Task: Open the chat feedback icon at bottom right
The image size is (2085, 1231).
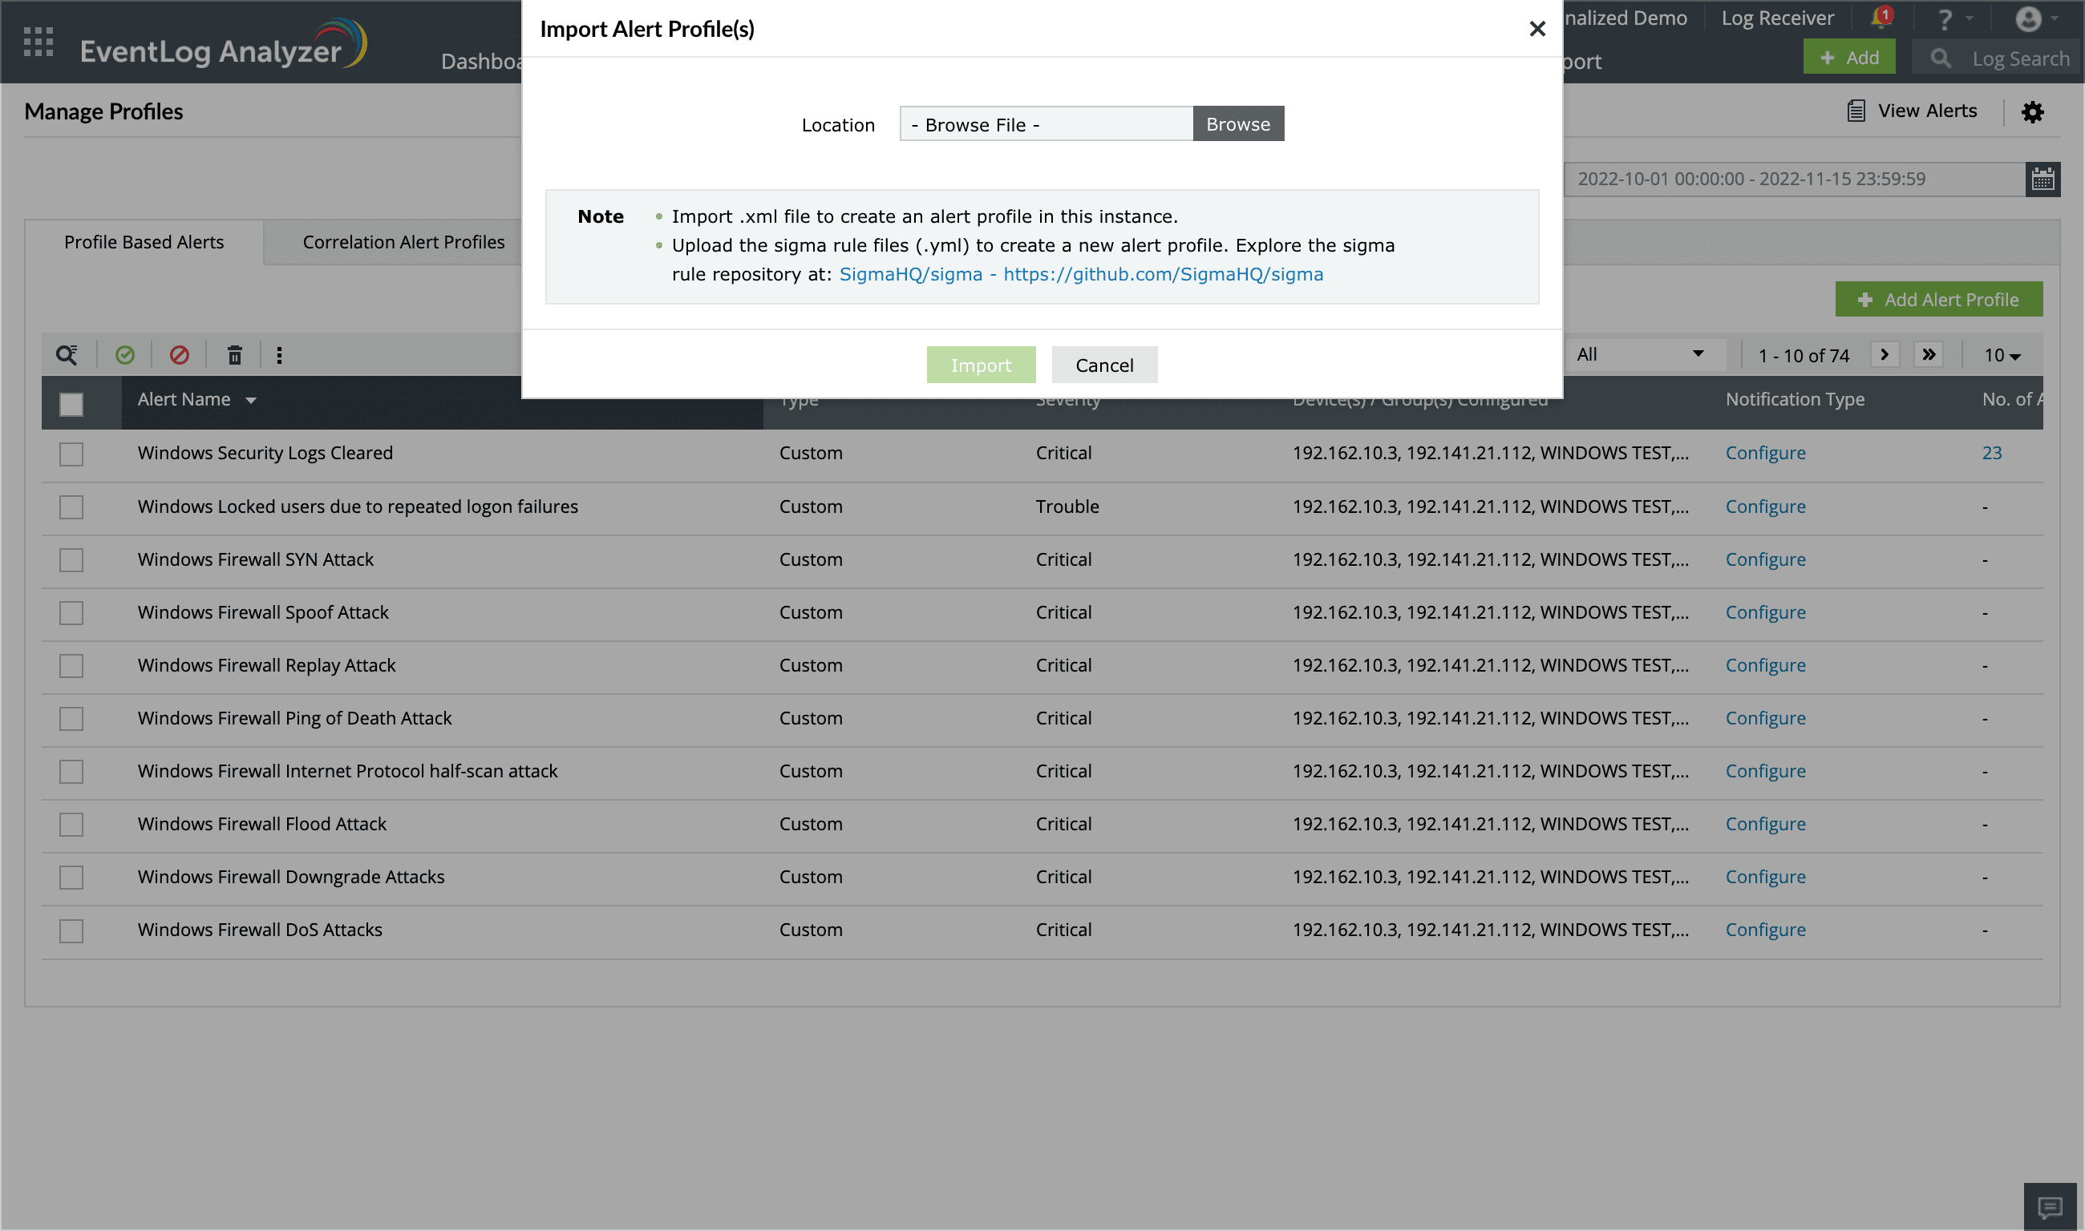Action: (2051, 1207)
